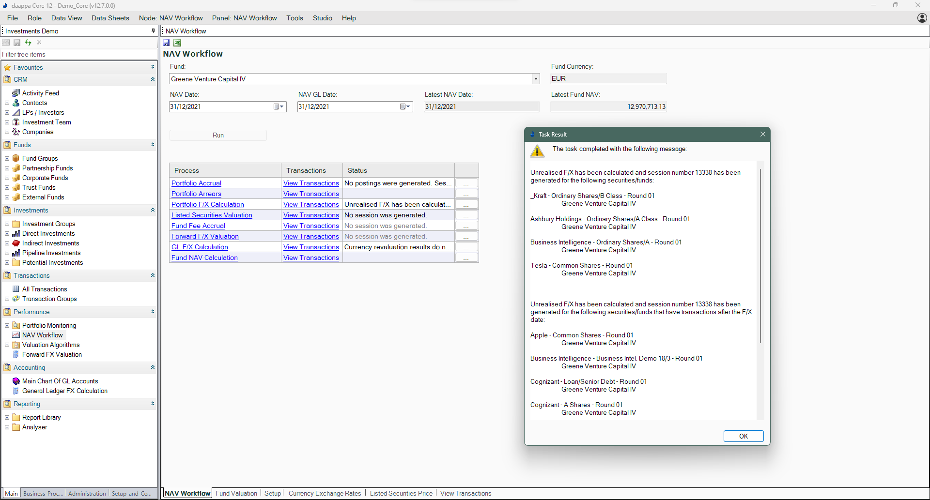Click the green refresh arrows icon
Image resolution: width=930 pixels, height=500 pixels.
tap(28, 43)
